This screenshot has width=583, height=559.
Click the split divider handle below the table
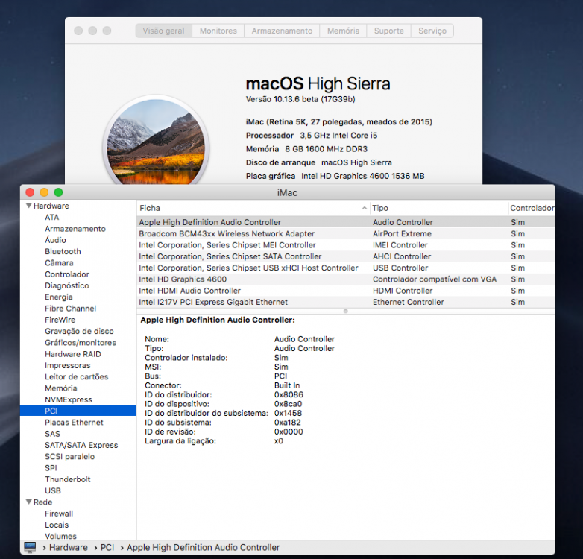pyautogui.click(x=345, y=311)
